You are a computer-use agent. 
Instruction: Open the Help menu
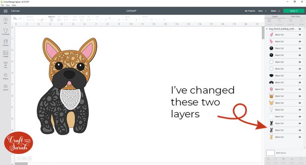coord(14,5)
